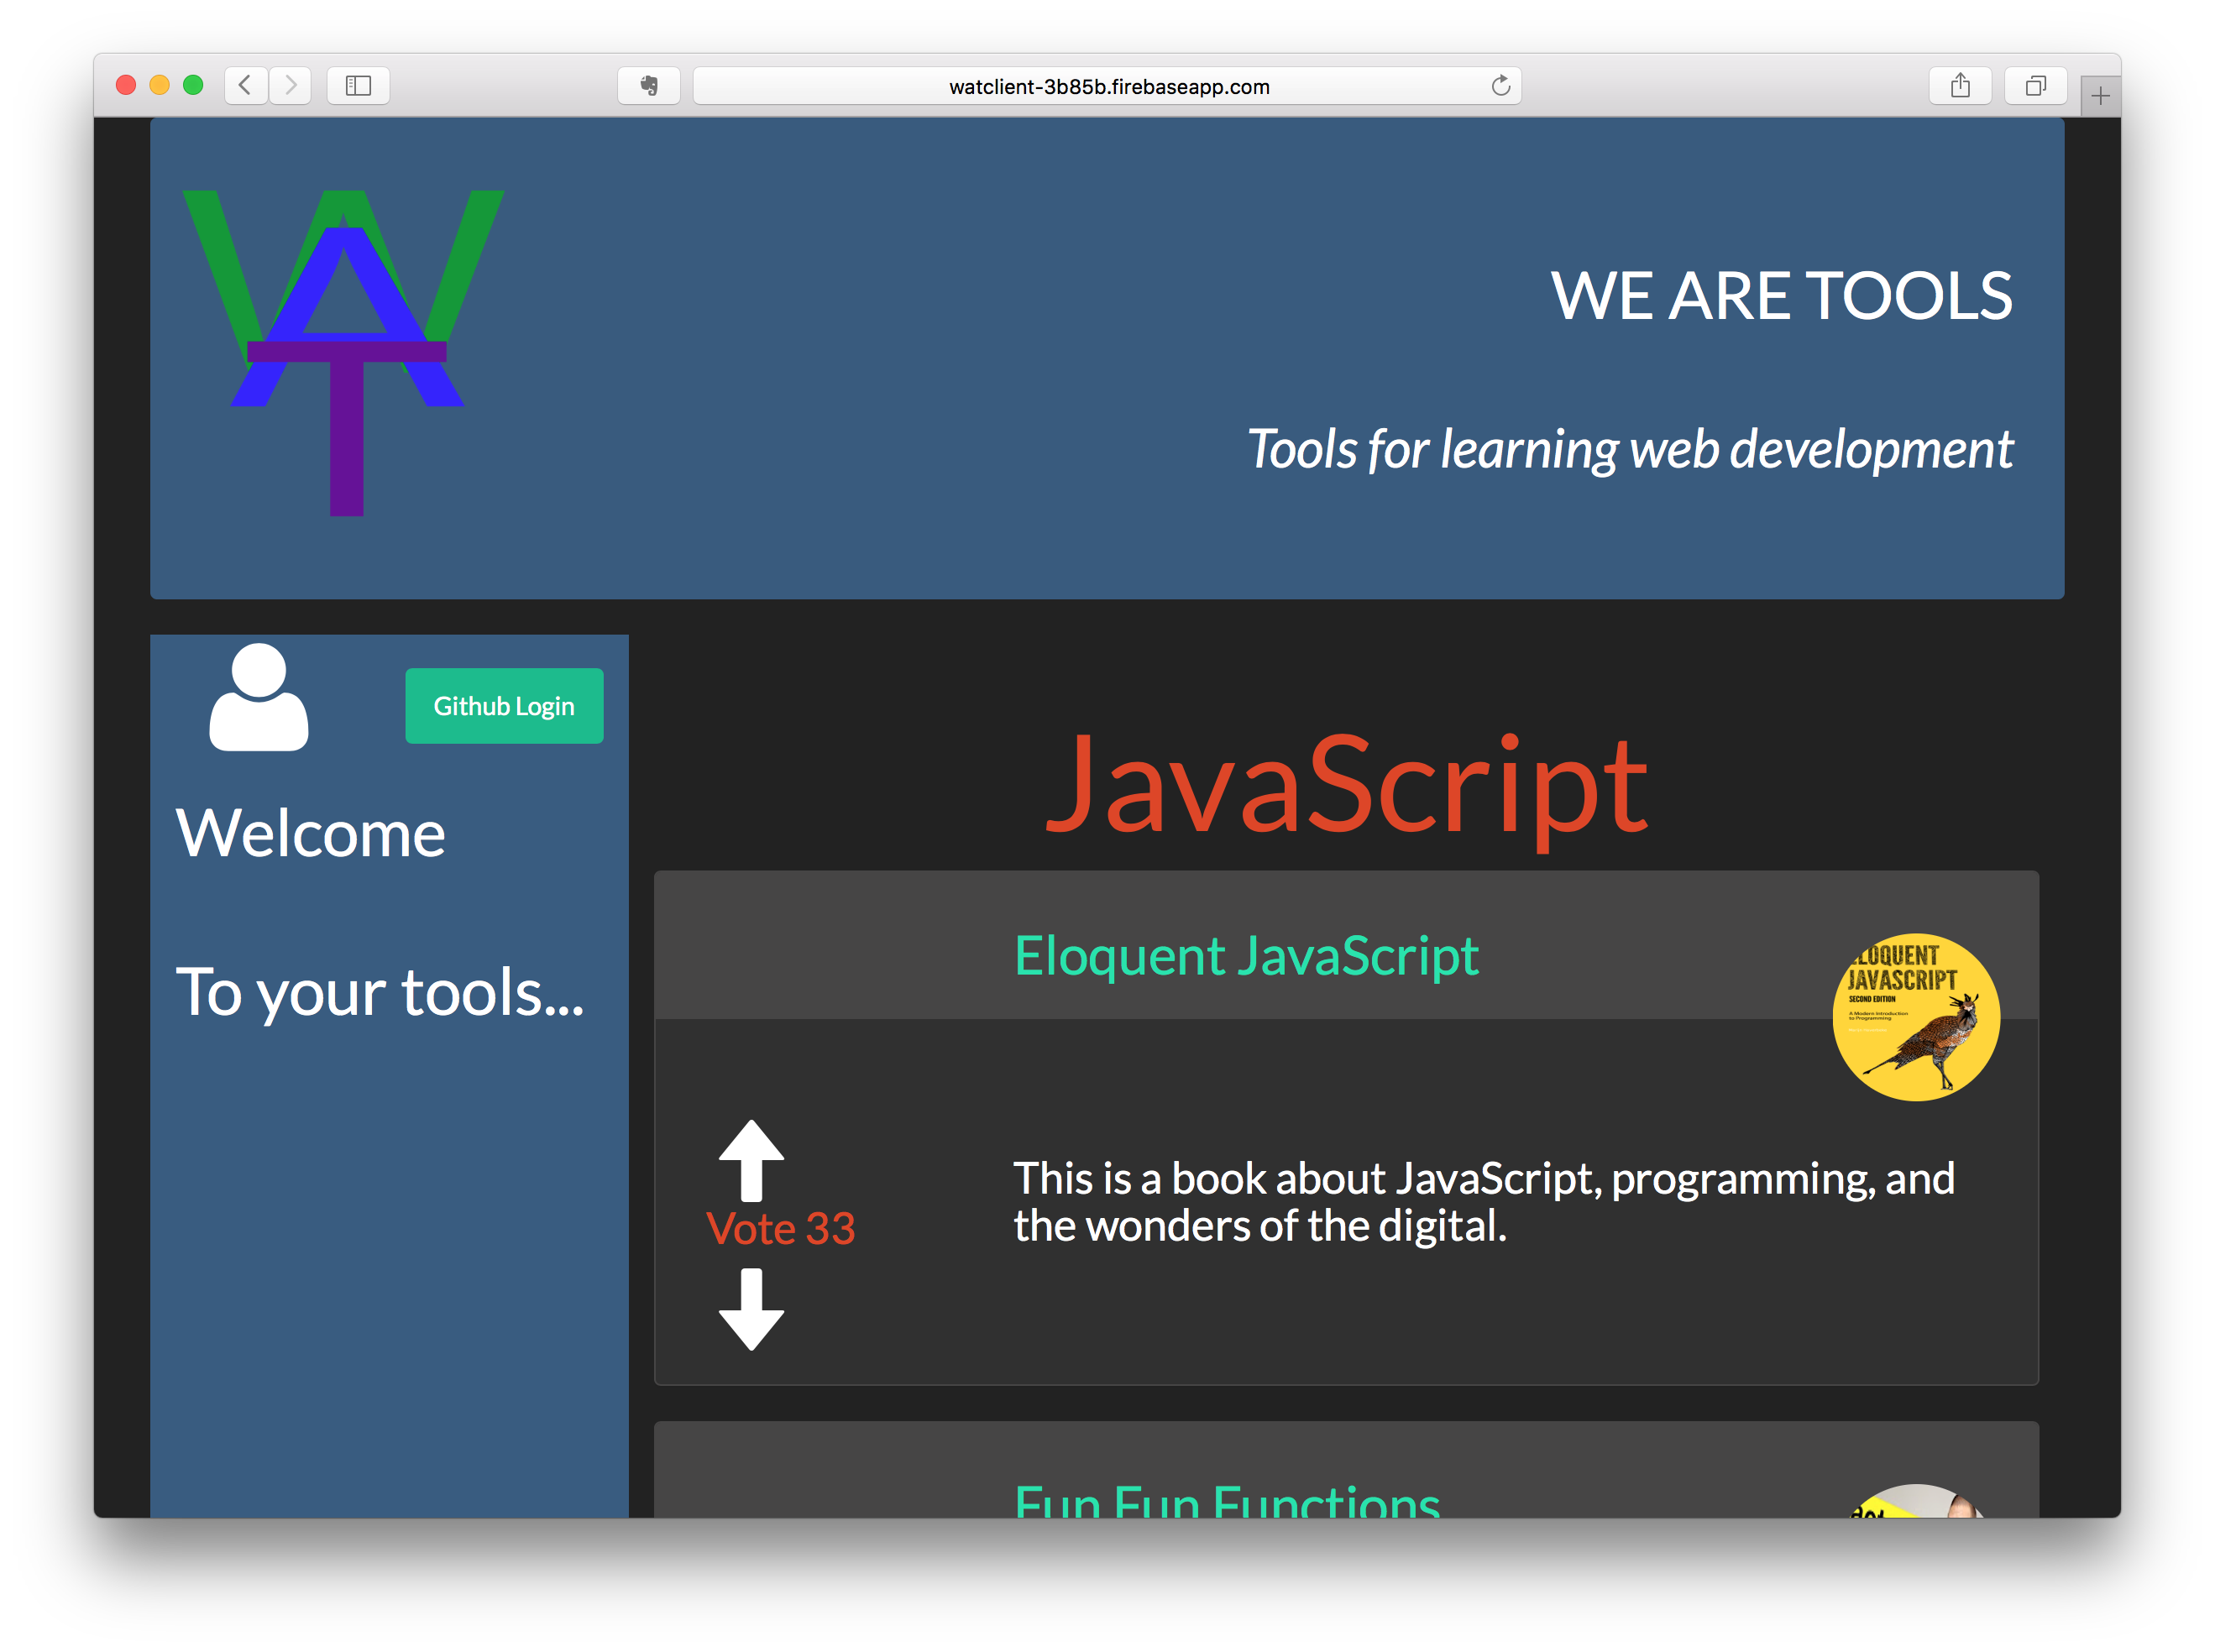Click the Vote 33 counter text

click(x=781, y=1228)
